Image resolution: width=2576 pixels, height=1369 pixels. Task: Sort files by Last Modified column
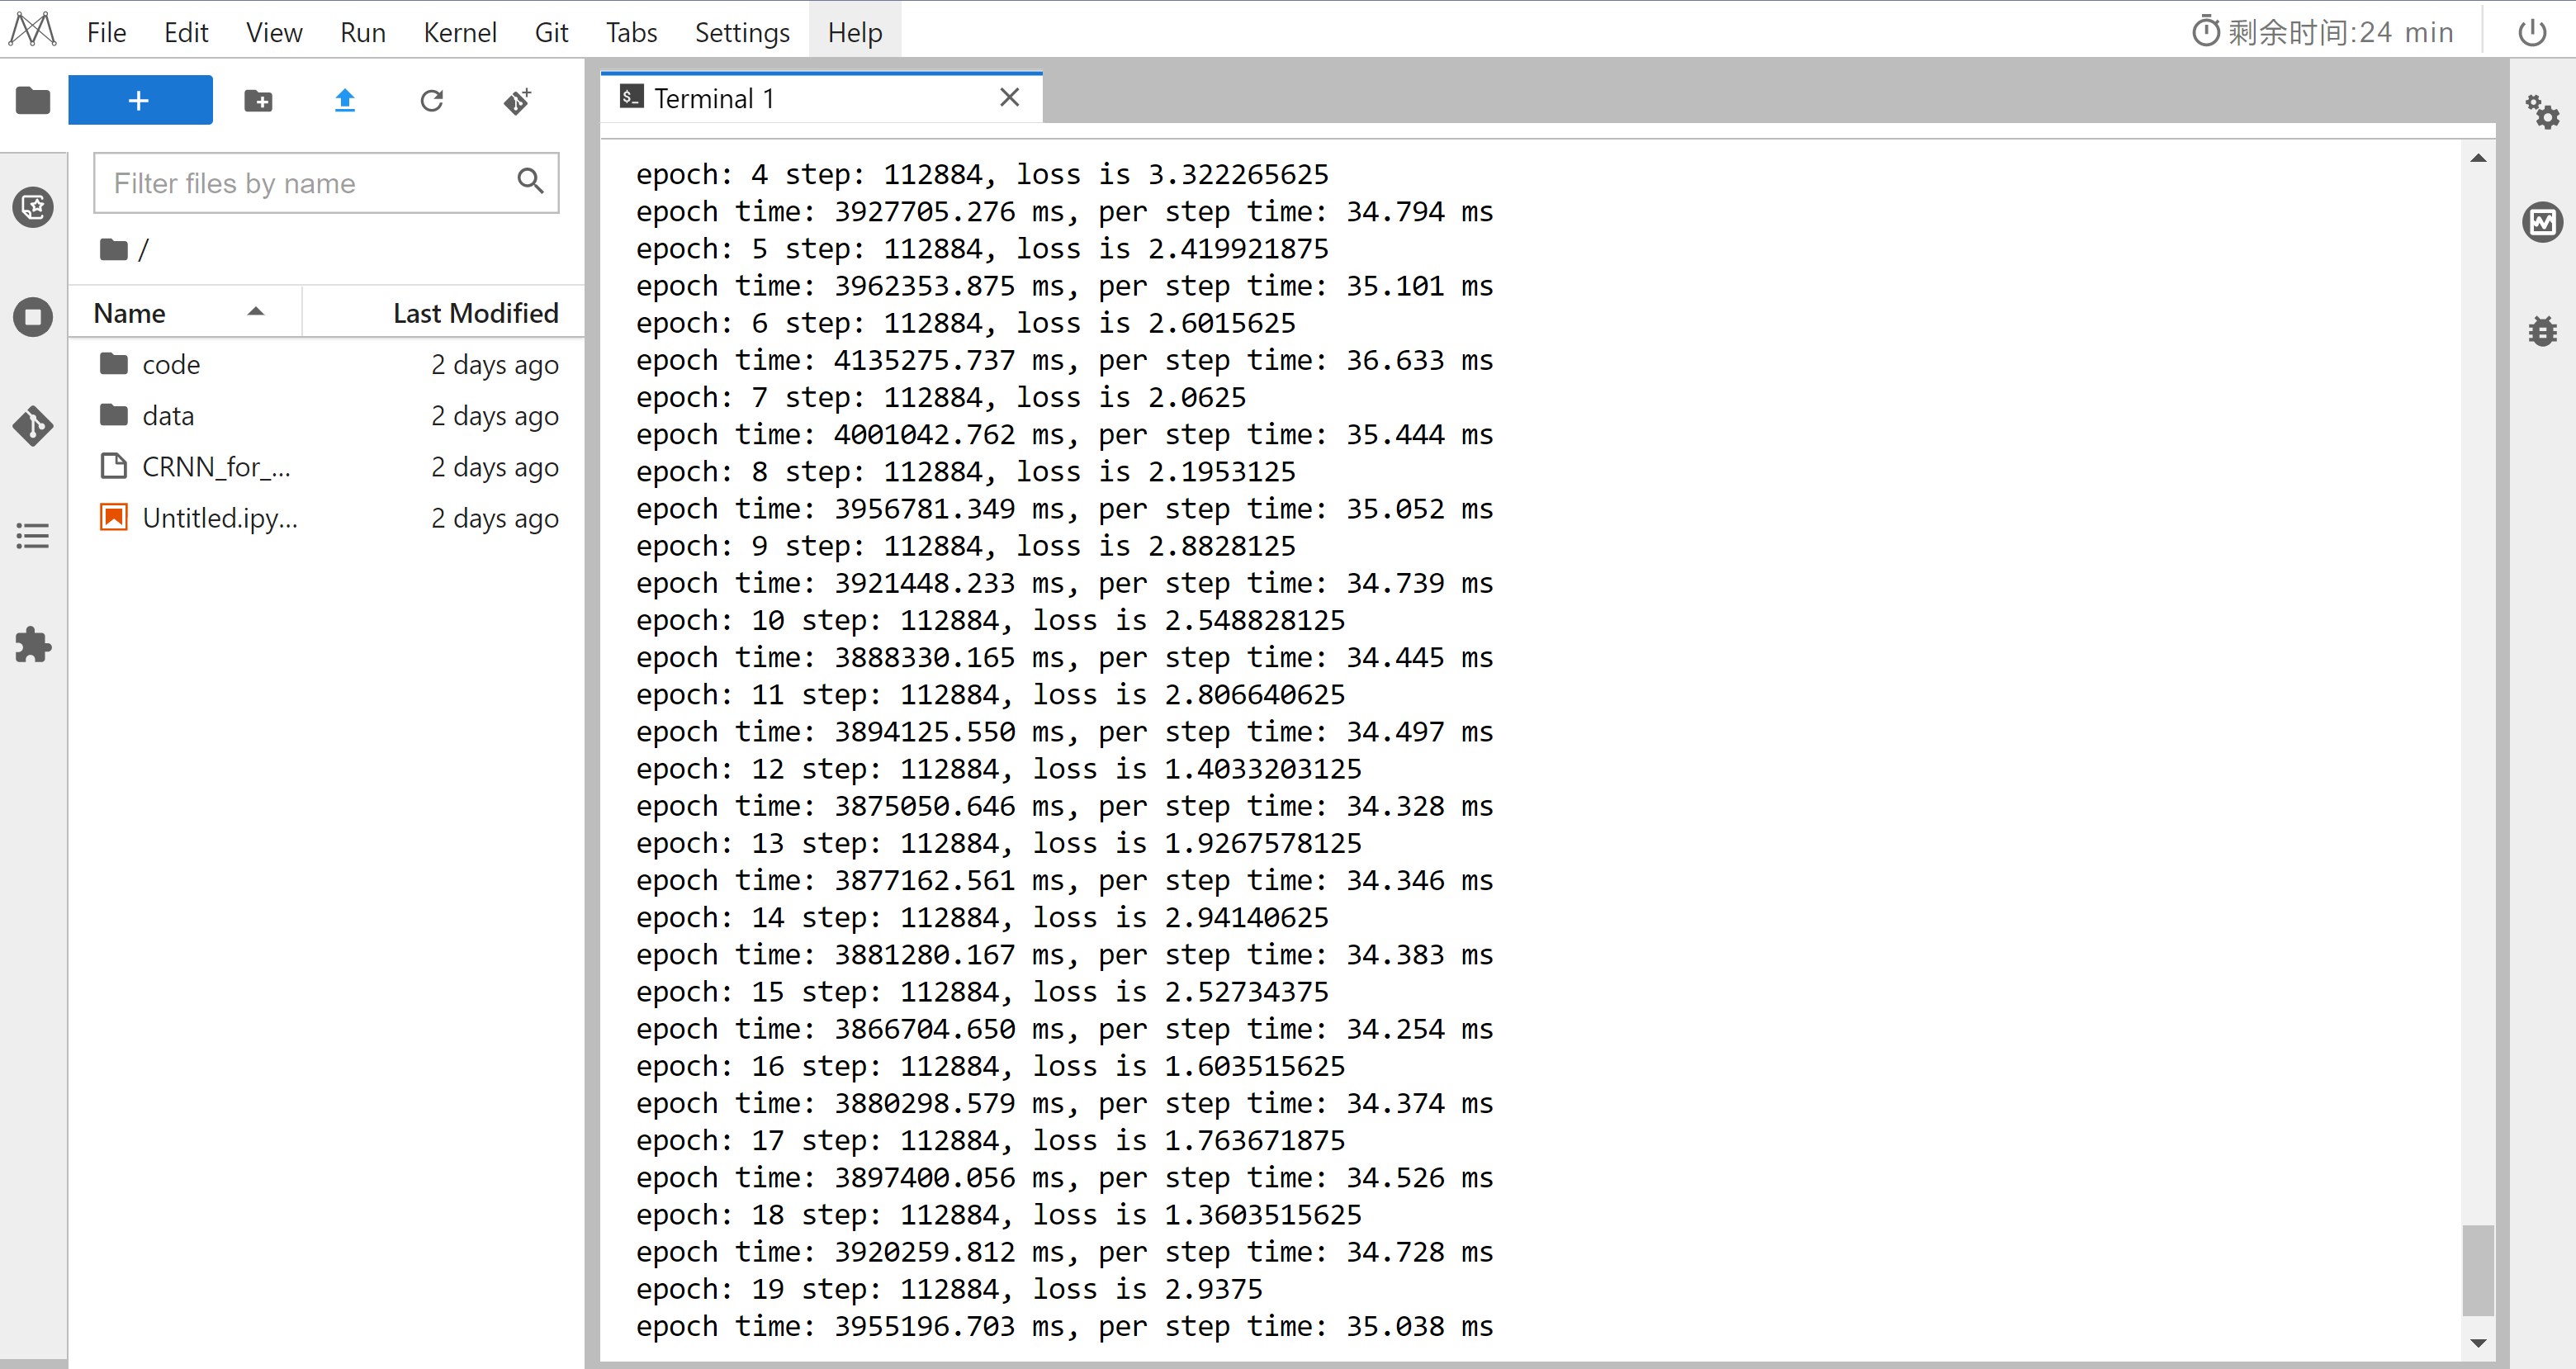[x=444, y=313]
